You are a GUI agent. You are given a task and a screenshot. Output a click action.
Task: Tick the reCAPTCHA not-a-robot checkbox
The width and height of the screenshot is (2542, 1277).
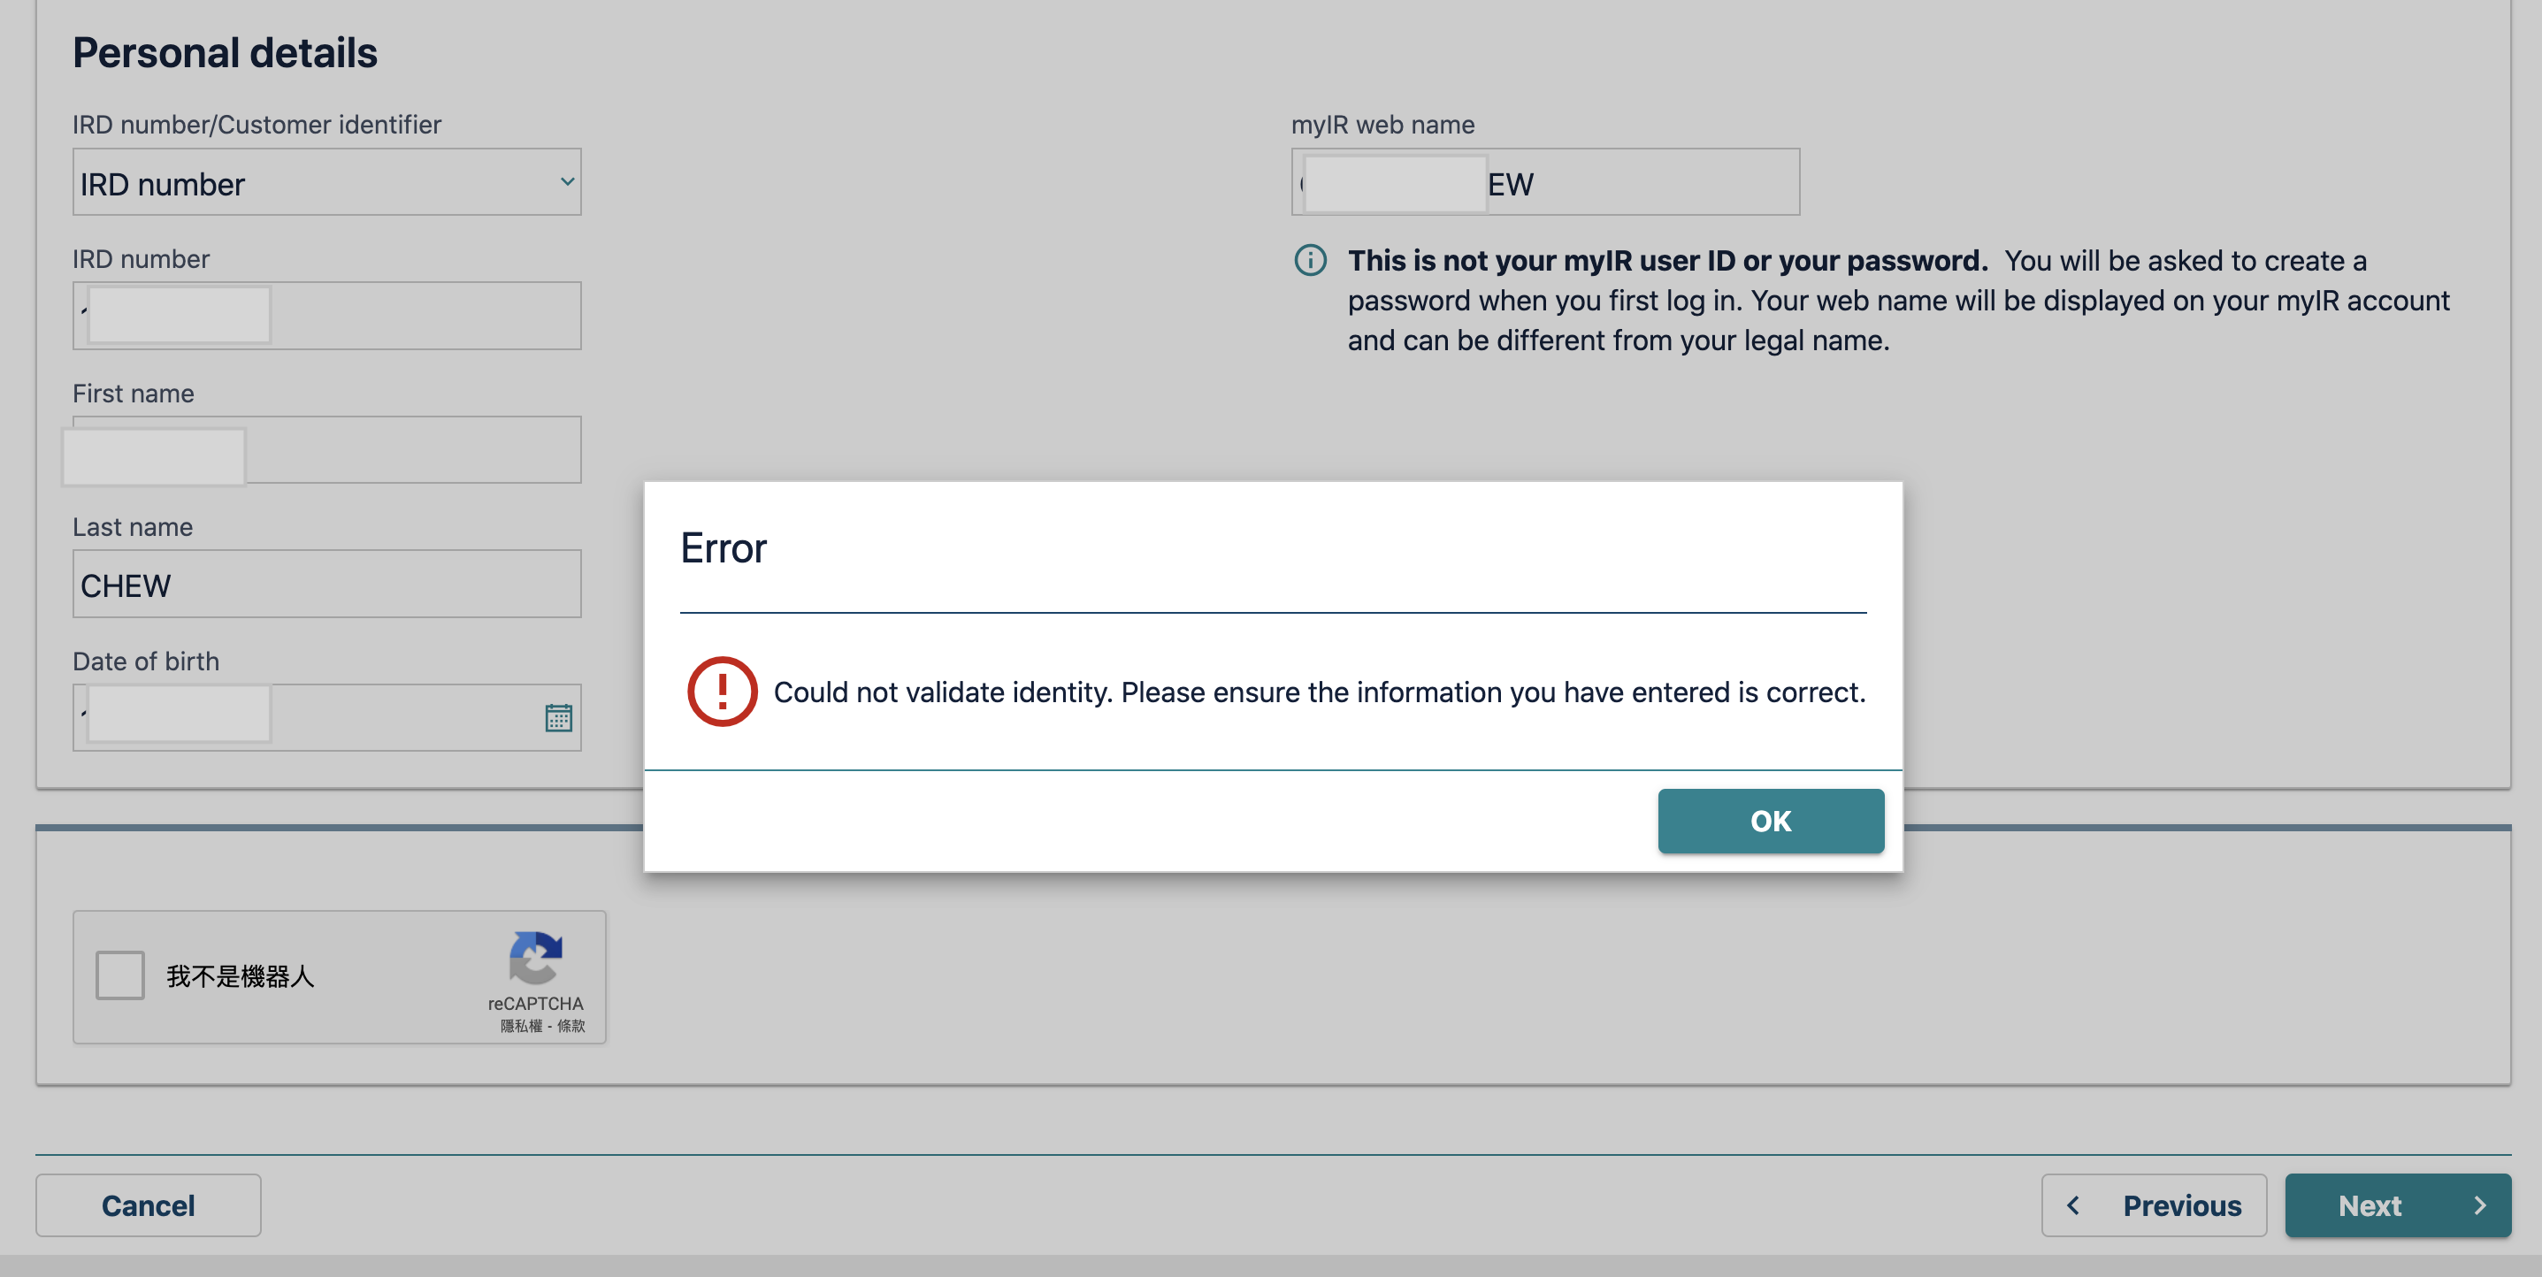(x=120, y=975)
